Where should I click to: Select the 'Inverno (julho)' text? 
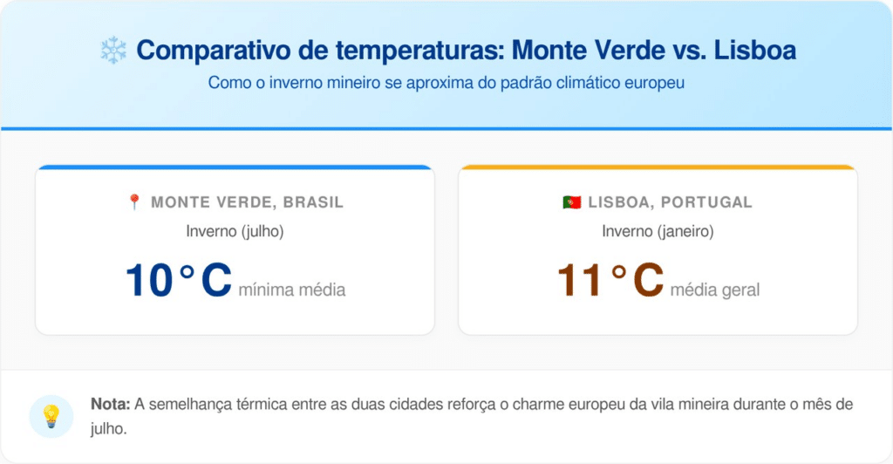point(235,231)
